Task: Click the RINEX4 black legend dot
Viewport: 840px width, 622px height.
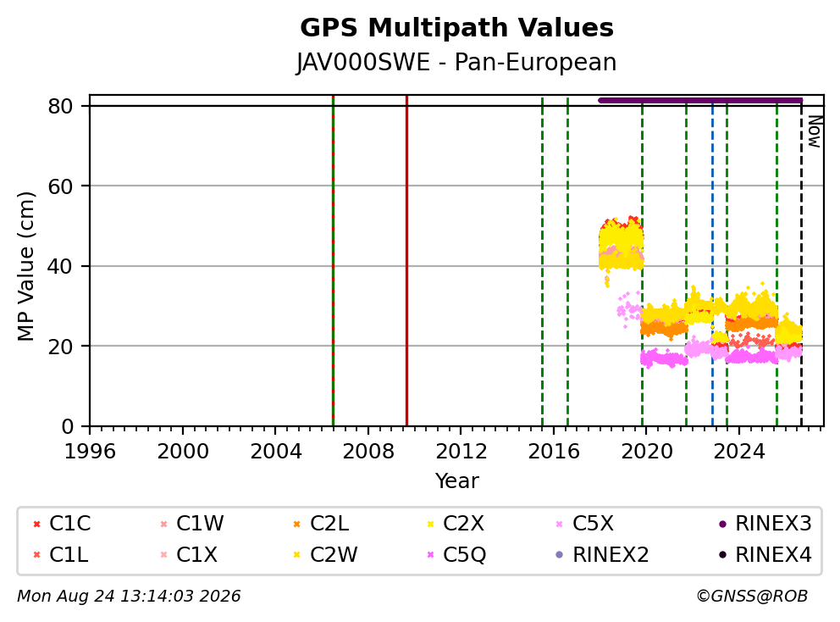Action: point(722,555)
